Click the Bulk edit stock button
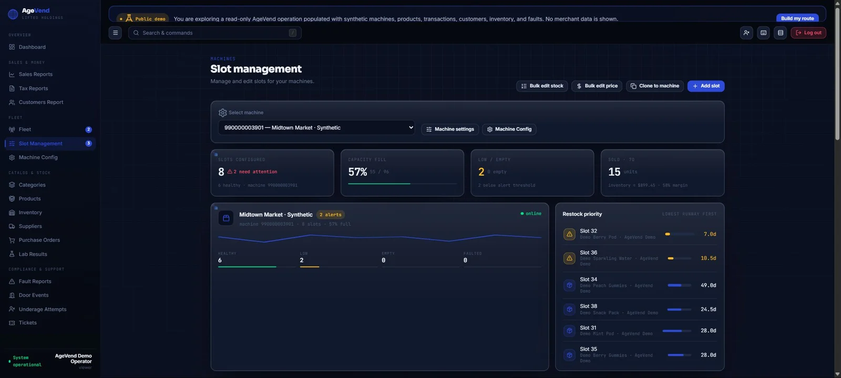Screen dimensions: 841x378 click(x=542, y=86)
